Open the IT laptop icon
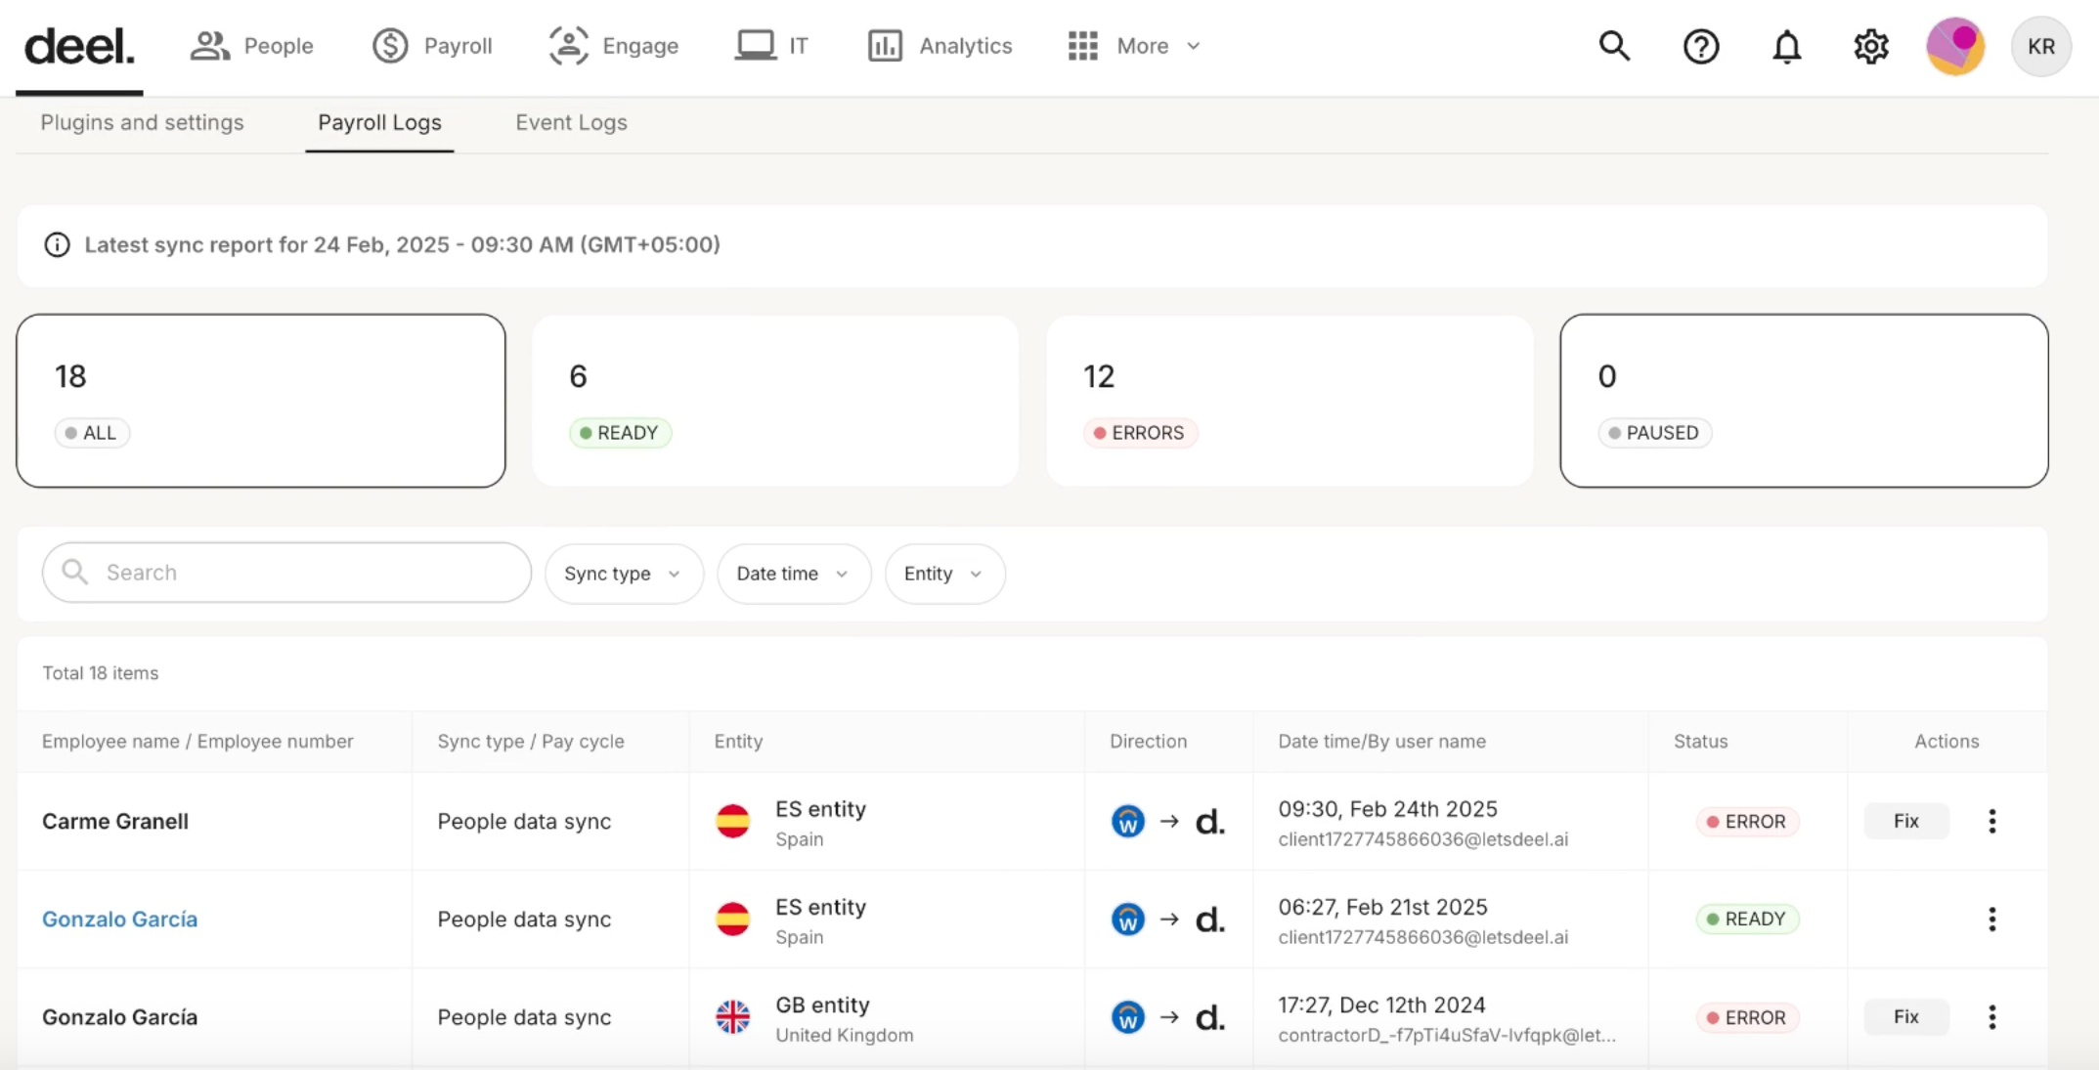The height and width of the screenshot is (1070, 2099). pyautogui.click(x=755, y=46)
